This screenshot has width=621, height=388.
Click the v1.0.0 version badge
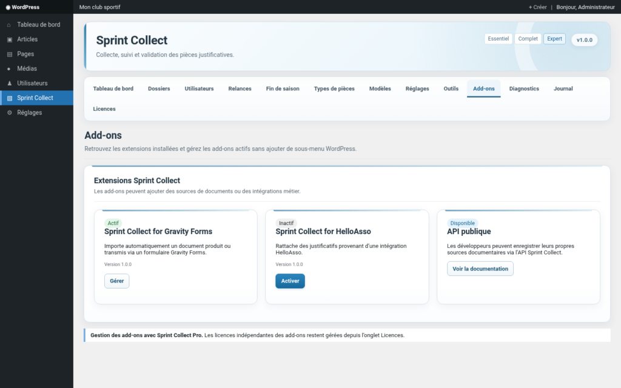584,40
